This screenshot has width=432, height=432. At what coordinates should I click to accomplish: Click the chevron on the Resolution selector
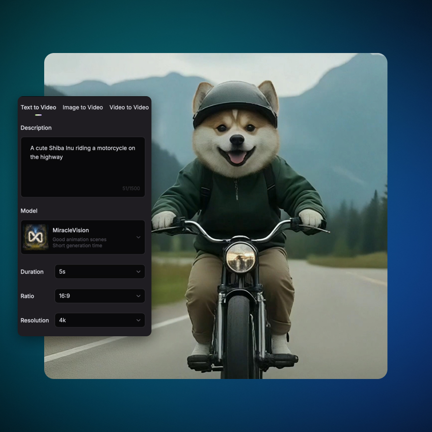pos(139,320)
